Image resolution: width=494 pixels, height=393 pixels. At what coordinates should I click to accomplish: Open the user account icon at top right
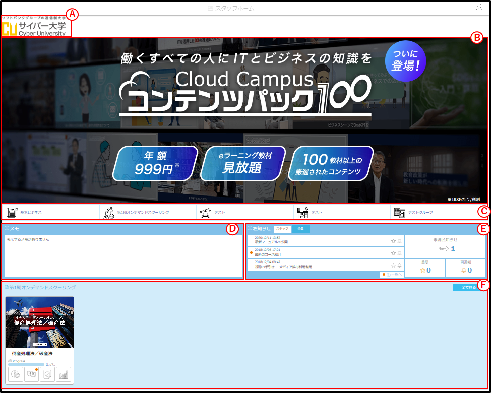pos(479,7)
